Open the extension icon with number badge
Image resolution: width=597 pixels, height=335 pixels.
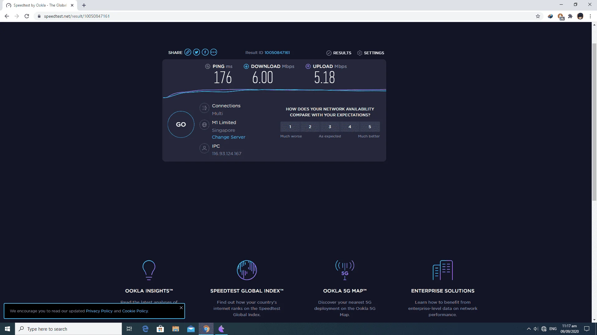coord(561,16)
